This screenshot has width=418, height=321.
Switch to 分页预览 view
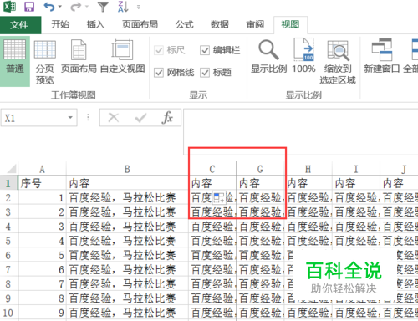click(x=45, y=61)
